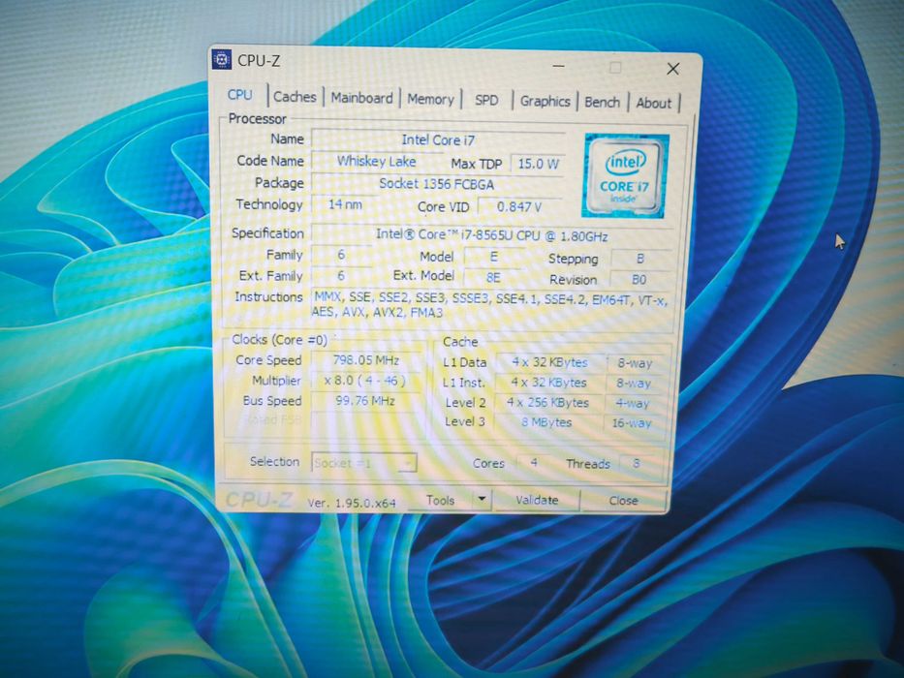Click the empty Rated FSB field
This screenshot has width=904, height=678.
tap(365, 420)
